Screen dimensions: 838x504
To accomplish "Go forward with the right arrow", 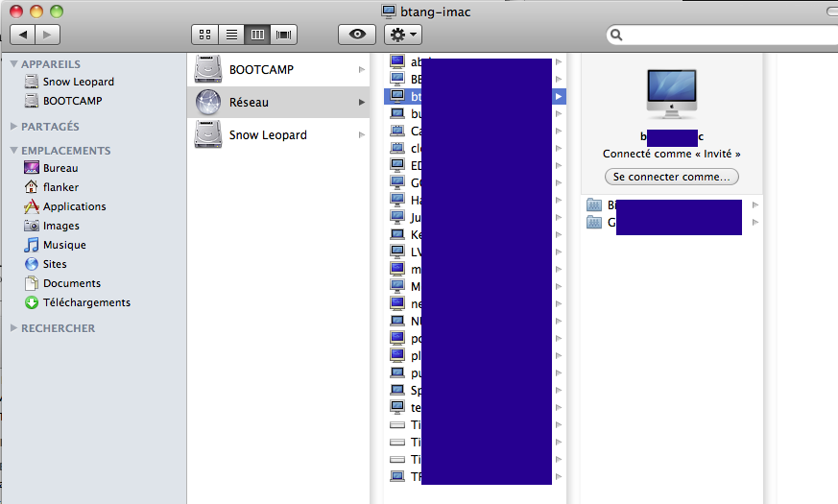I will pyautogui.click(x=47, y=35).
